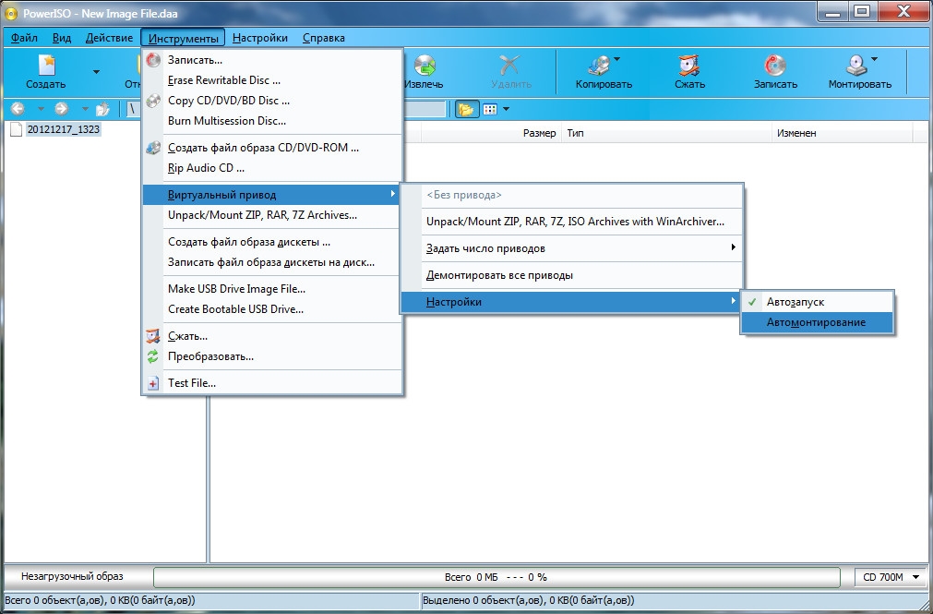Open the view mode dropdown arrow

pos(507,109)
